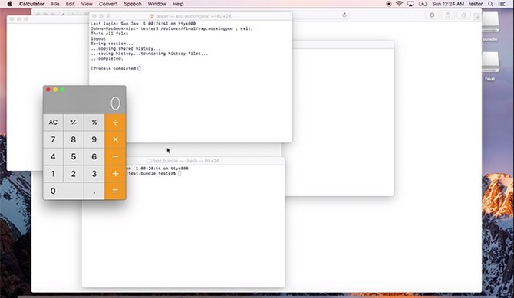
Task: Open the Help menu
Action: tap(178, 4)
